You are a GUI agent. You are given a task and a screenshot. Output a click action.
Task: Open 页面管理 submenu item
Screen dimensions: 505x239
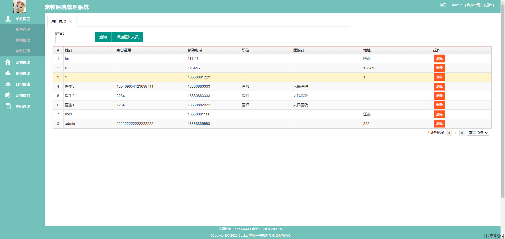(x=22, y=40)
